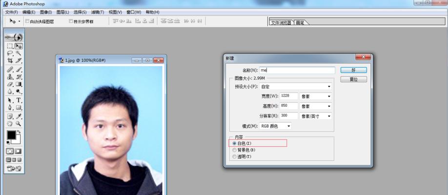
Task: Open the 图层(L) menu
Action: tap(62, 12)
